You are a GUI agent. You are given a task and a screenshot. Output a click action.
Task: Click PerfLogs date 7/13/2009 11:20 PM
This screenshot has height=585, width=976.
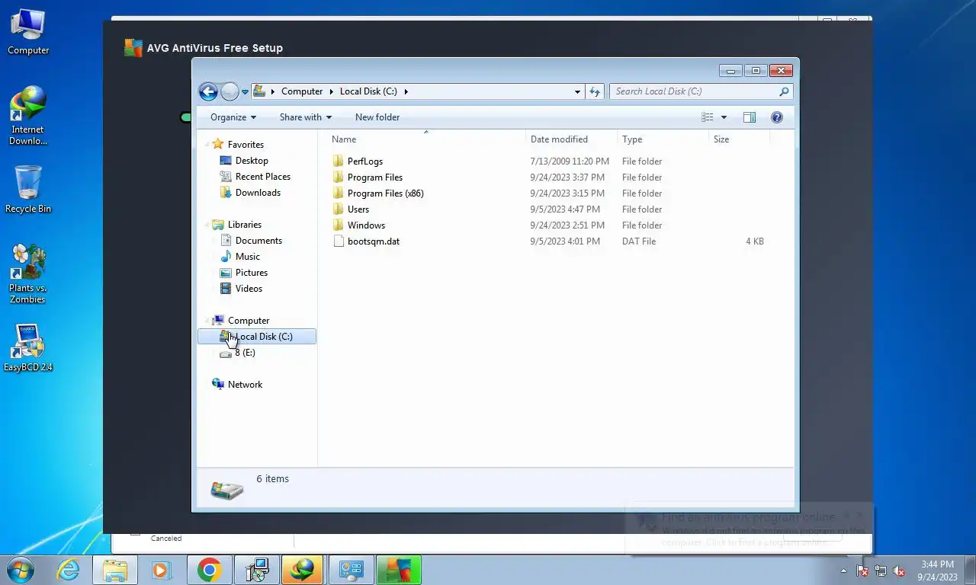570,161
